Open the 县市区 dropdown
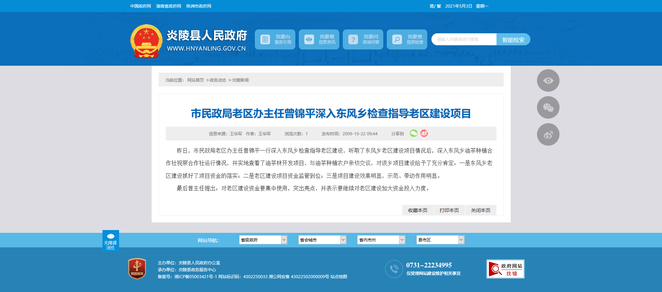Image resolution: width=662 pixels, height=292 pixels. (x=440, y=240)
